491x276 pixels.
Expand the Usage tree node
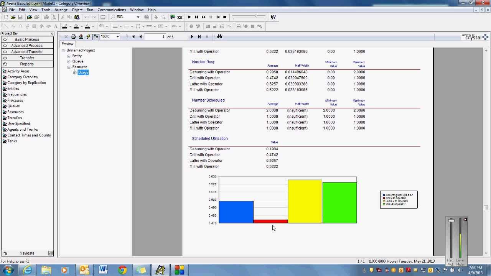[x=75, y=72]
